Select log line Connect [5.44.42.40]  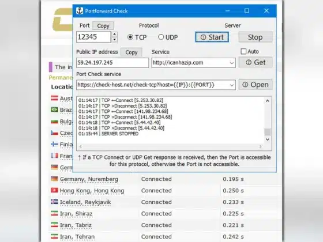pyautogui.click(x=119, y=123)
